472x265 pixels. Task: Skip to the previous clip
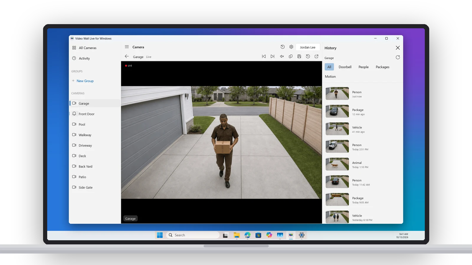pos(264,57)
